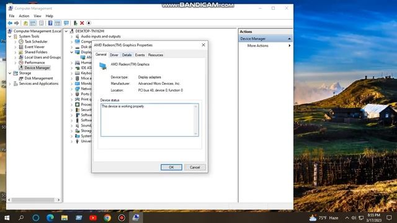Viewport: 397px width, 223px height.
Task: Expand Audio inputs and outputs category
Action: pyautogui.click(x=72, y=37)
